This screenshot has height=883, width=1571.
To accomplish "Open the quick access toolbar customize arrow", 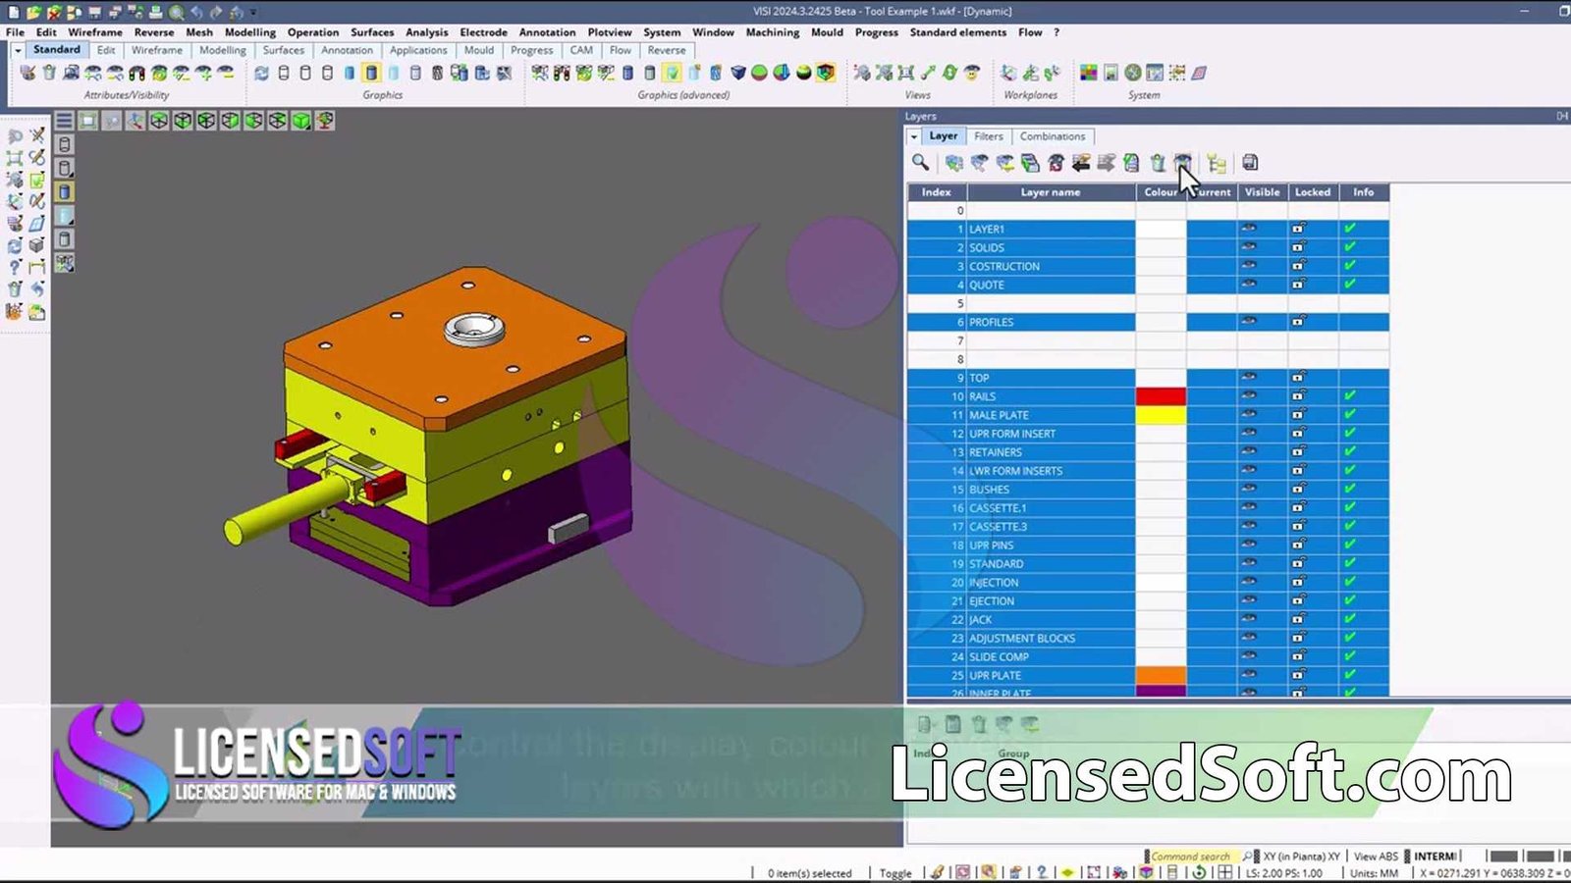I will 252,12.
